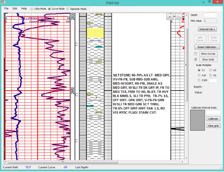224x172 pixels.
Task: Enable the Show Curves checkbox
Action: [196, 54]
